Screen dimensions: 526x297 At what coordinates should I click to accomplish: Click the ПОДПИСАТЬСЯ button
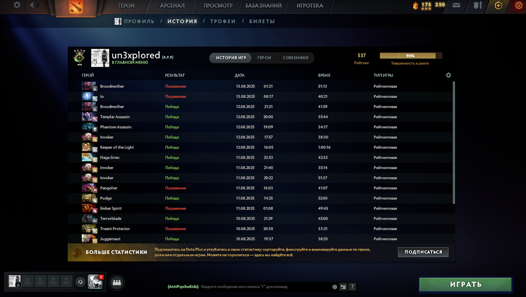click(423, 252)
